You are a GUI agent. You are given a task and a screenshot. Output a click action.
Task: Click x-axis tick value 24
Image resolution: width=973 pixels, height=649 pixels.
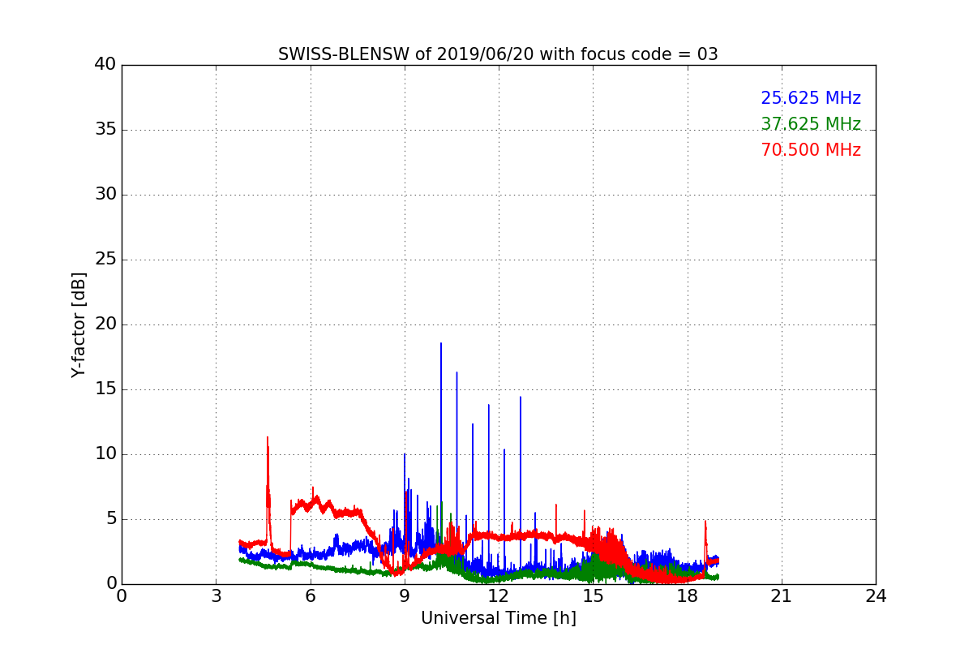point(876,595)
